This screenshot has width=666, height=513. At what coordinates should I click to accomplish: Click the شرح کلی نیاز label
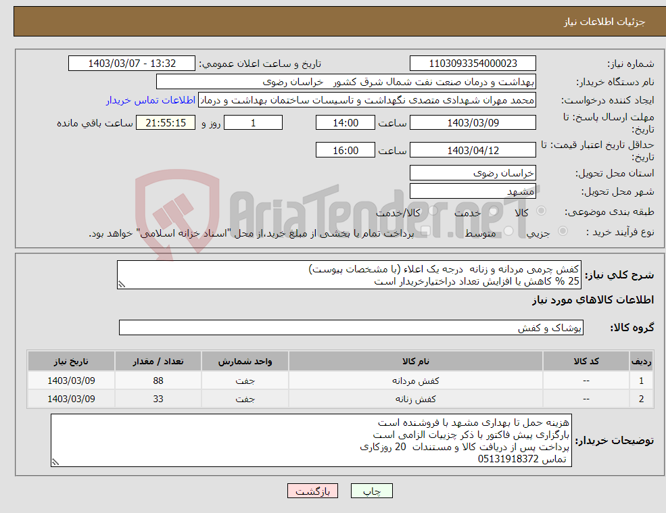click(x=619, y=275)
